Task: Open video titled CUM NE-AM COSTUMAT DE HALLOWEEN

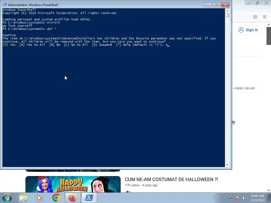Action: point(171,179)
